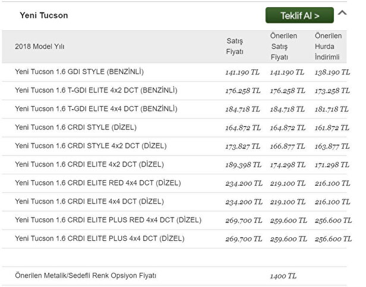The height and width of the screenshot is (287, 366).
Task: Click the Satış Fiyatı column header
Action: point(235,46)
